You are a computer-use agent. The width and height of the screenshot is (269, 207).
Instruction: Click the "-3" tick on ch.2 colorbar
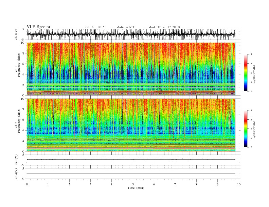[x=251, y=110]
